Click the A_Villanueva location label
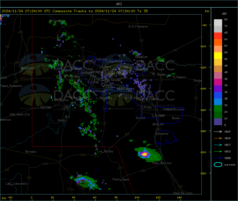238x201 pixels. [138, 26]
